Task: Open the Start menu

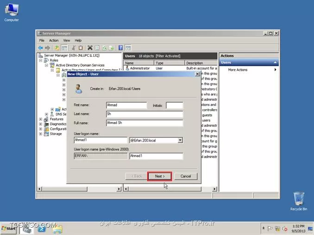Action: point(8,229)
